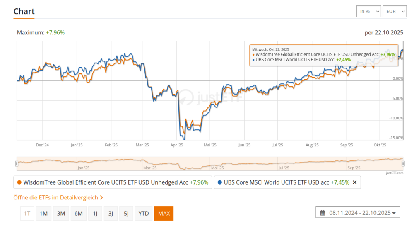The width and height of the screenshot is (414, 231).
Task: Toggle WisdomTree Global Efficient Core series legend
Action: tap(106, 182)
